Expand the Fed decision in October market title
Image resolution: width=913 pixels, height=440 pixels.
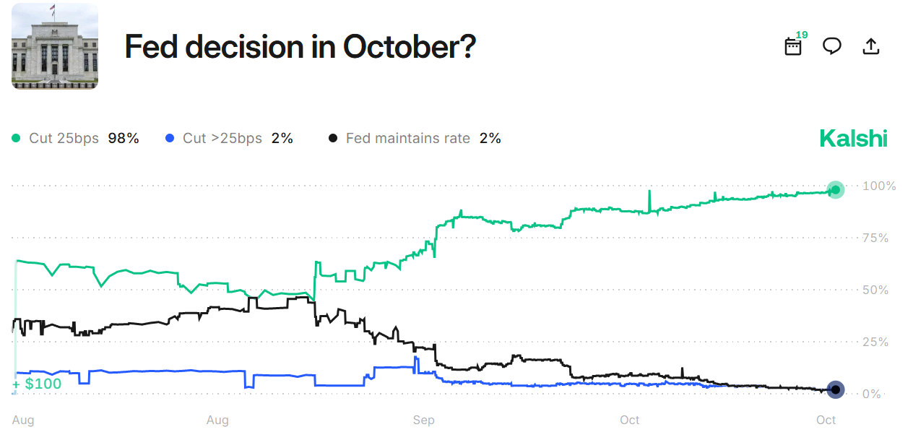[x=300, y=46]
